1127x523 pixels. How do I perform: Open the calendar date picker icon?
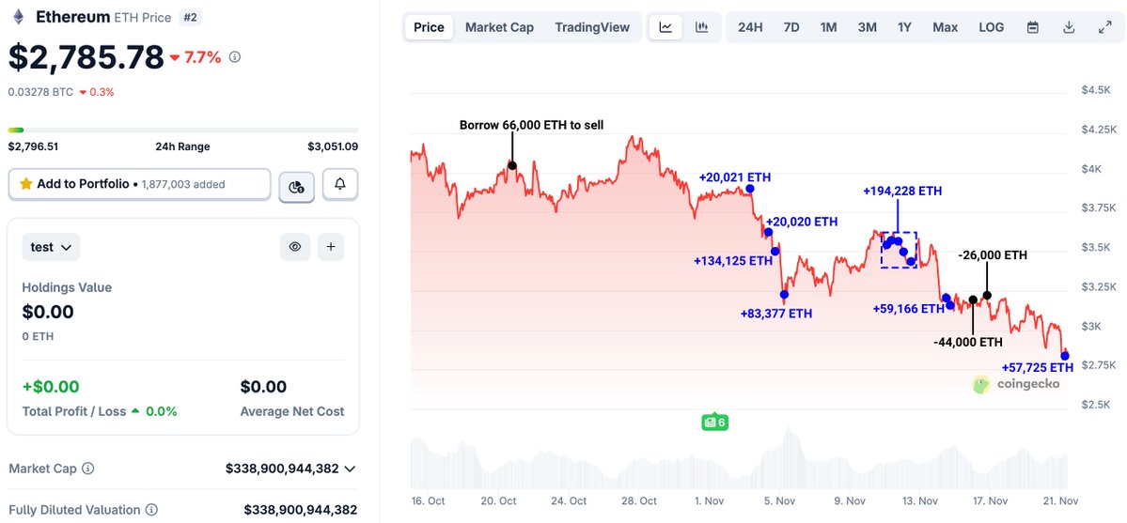1033,27
